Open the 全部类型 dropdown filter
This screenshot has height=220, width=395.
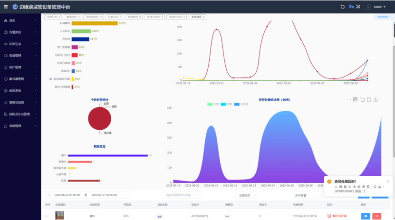(248, 195)
